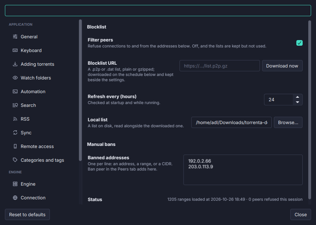The height and width of the screenshot is (225, 316).
Task: Click the settings content vertical scrollbar
Action: tap(310, 110)
